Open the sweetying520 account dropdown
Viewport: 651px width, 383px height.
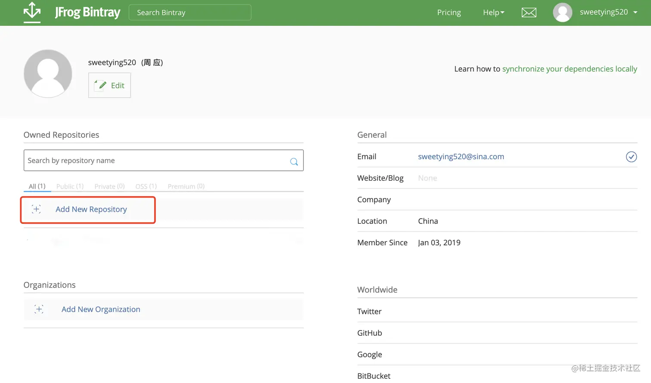point(608,12)
